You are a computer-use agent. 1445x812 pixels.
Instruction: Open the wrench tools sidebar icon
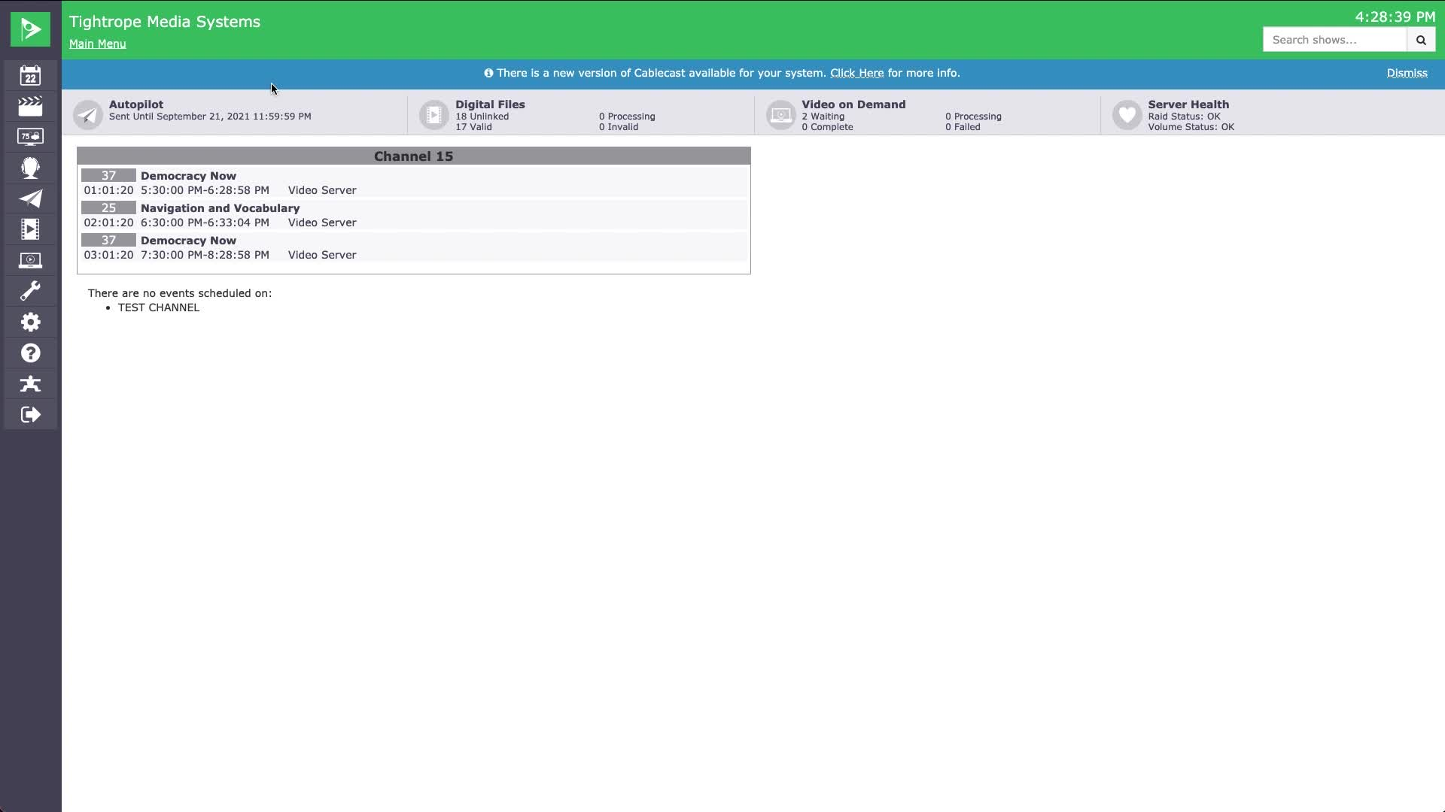(x=30, y=291)
